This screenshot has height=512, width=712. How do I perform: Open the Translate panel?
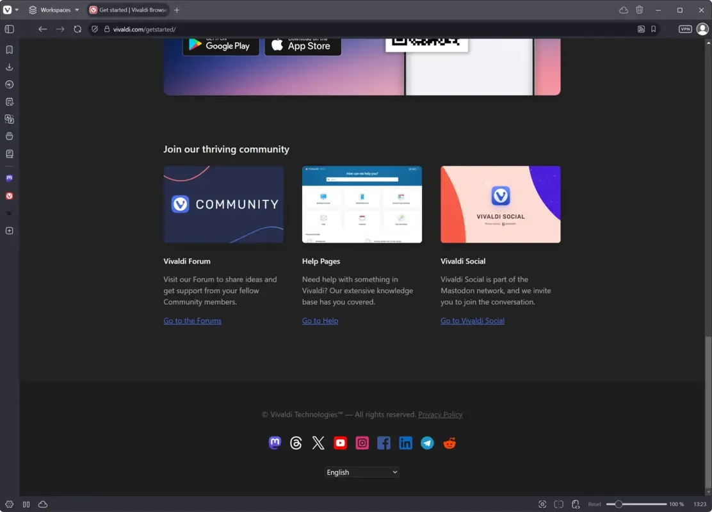pos(9,118)
